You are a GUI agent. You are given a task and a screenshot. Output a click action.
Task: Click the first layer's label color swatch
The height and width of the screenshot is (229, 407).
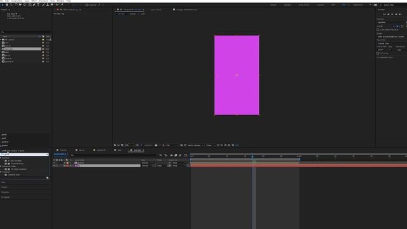[67, 163]
